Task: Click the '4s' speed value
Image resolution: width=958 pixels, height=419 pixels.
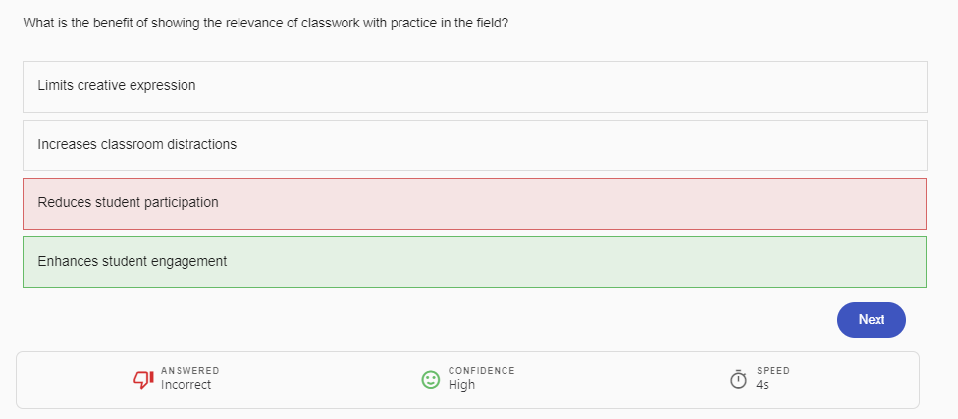Action: 763,385
